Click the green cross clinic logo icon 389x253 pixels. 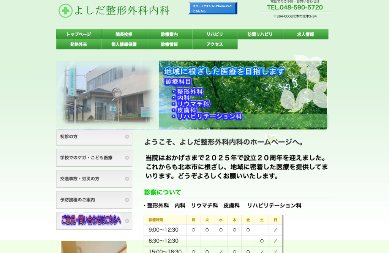point(65,11)
